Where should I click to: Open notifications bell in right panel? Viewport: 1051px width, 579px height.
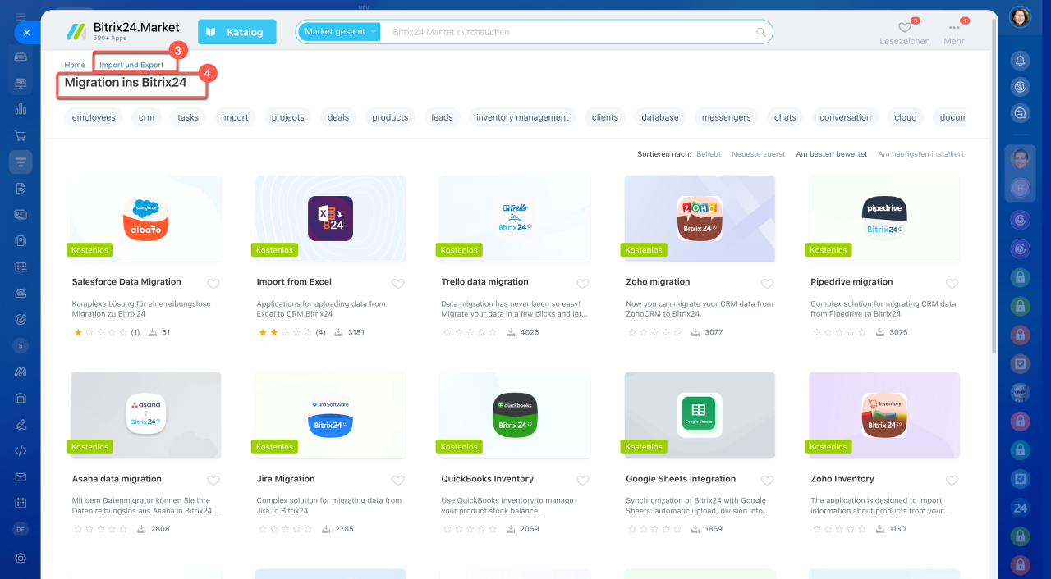pos(1020,61)
